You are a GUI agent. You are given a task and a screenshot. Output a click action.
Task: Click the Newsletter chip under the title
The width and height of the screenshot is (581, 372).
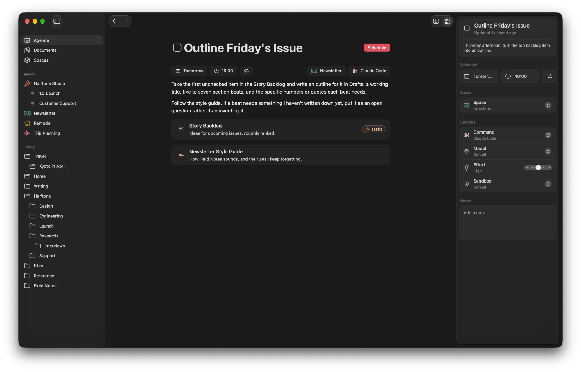(x=326, y=71)
